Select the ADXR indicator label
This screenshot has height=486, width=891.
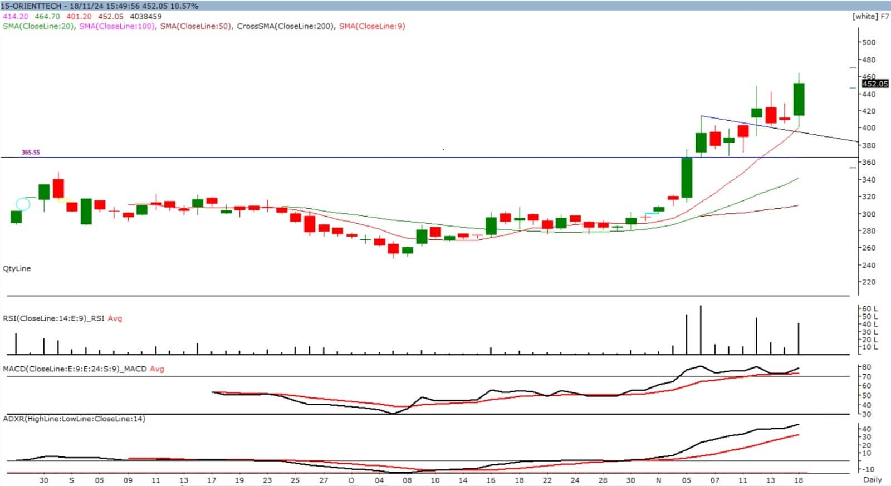pyautogui.click(x=74, y=419)
